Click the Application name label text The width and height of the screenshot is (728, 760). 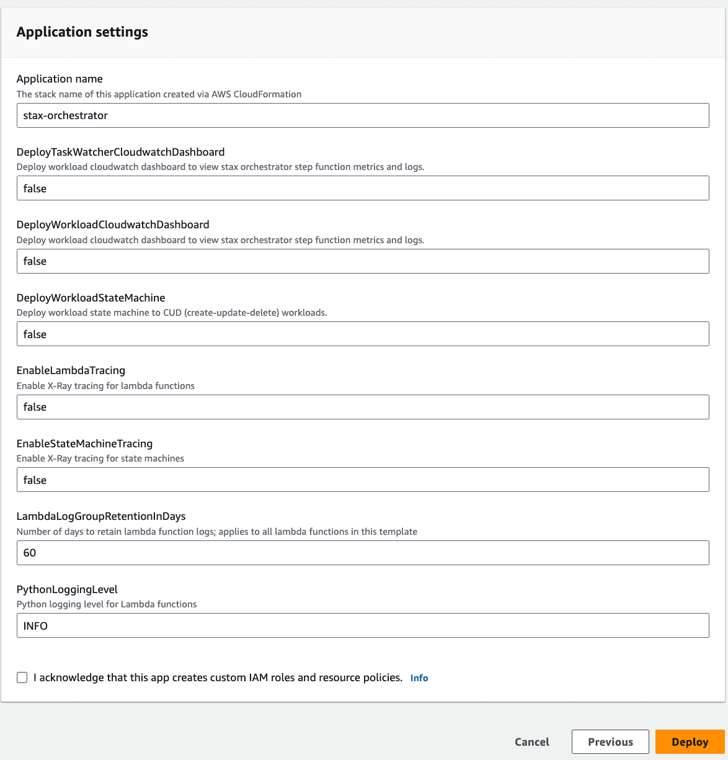click(x=60, y=79)
